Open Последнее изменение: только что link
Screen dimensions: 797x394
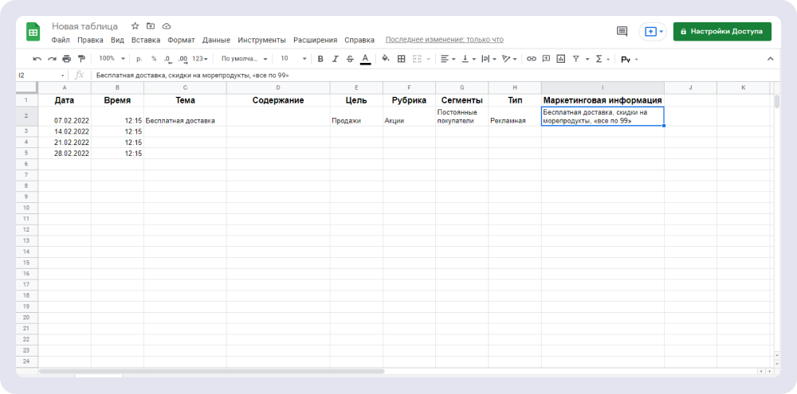pos(444,40)
